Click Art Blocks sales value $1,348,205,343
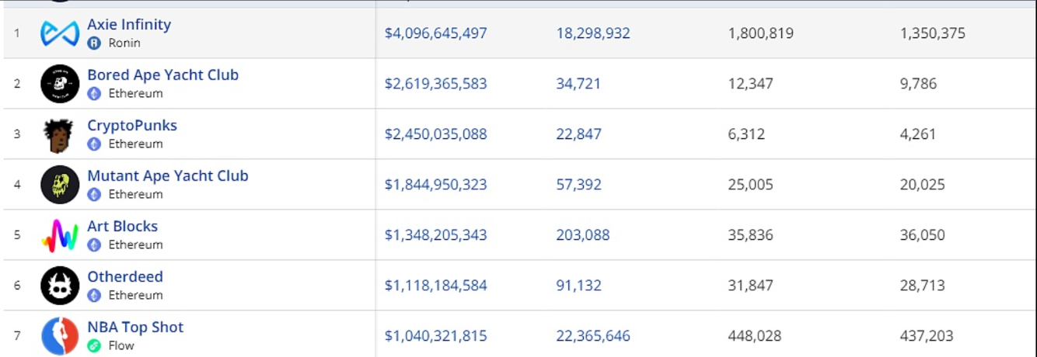The image size is (1037, 357). click(435, 235)
